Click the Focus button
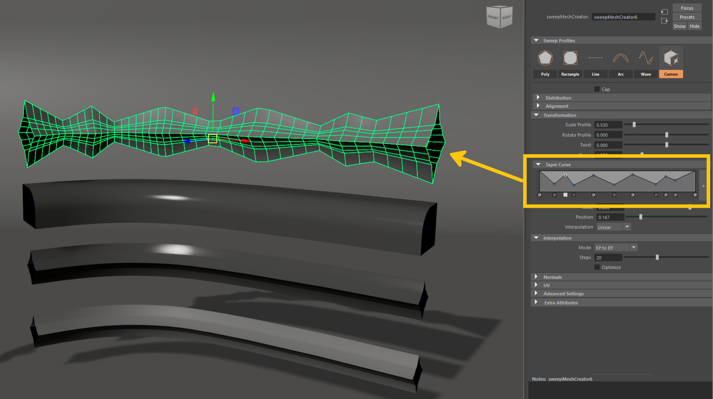 687,8
